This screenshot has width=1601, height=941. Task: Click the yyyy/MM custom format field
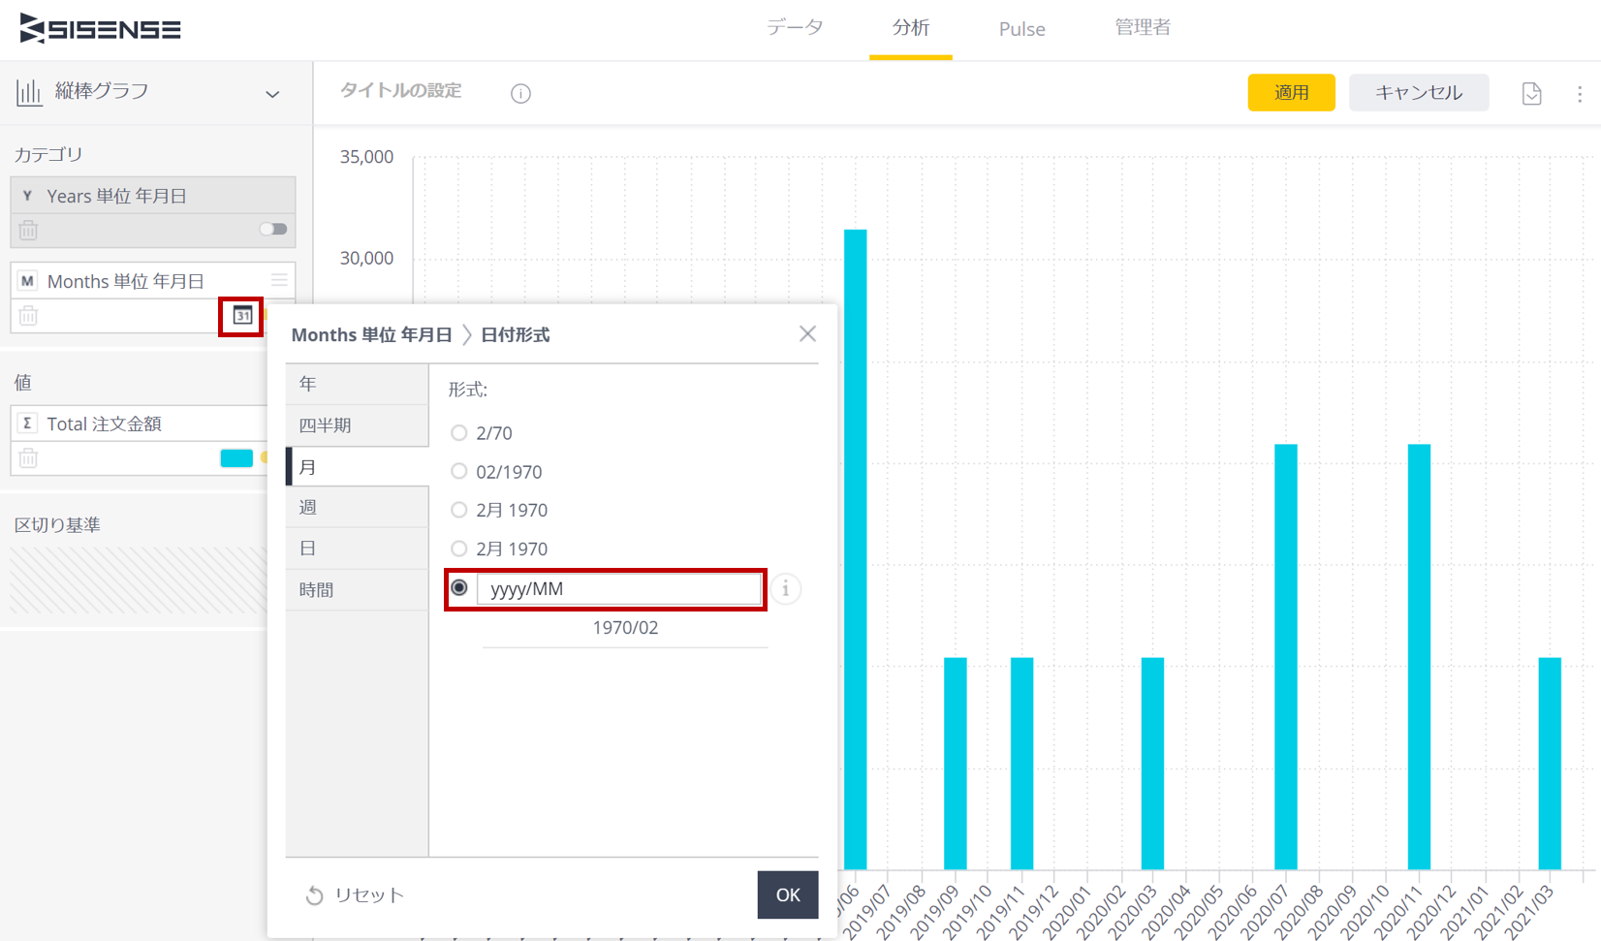tap(620, 589)
